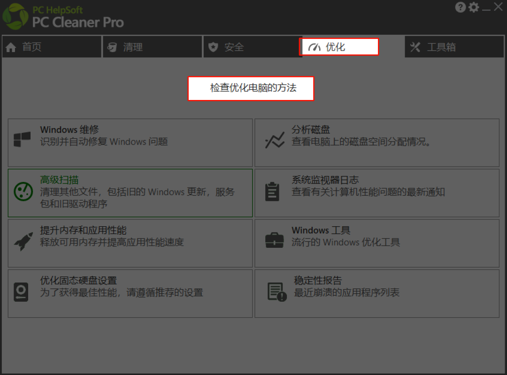Open 优化固态硬盘设置 tile
Image resolution: width=507 pixels, height=375 pixels.
click(x=131, y=293)
